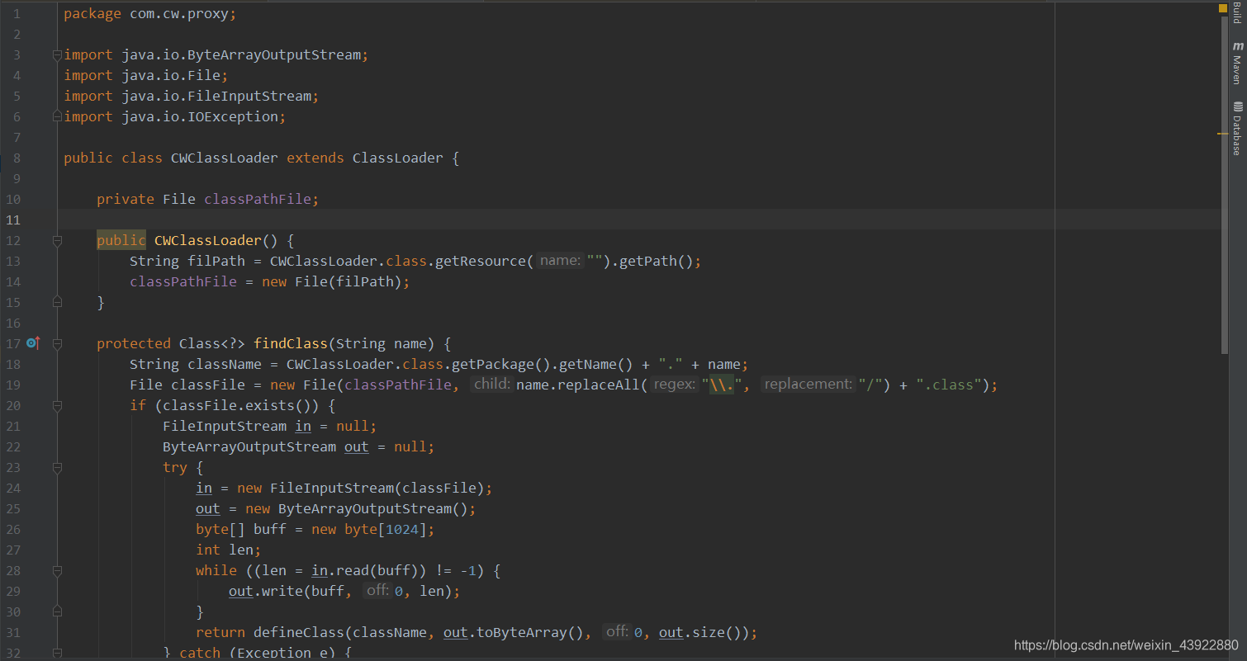Open the Database tool window
Viewport: 1247px width, 661px height.
tap(1237, 129)
